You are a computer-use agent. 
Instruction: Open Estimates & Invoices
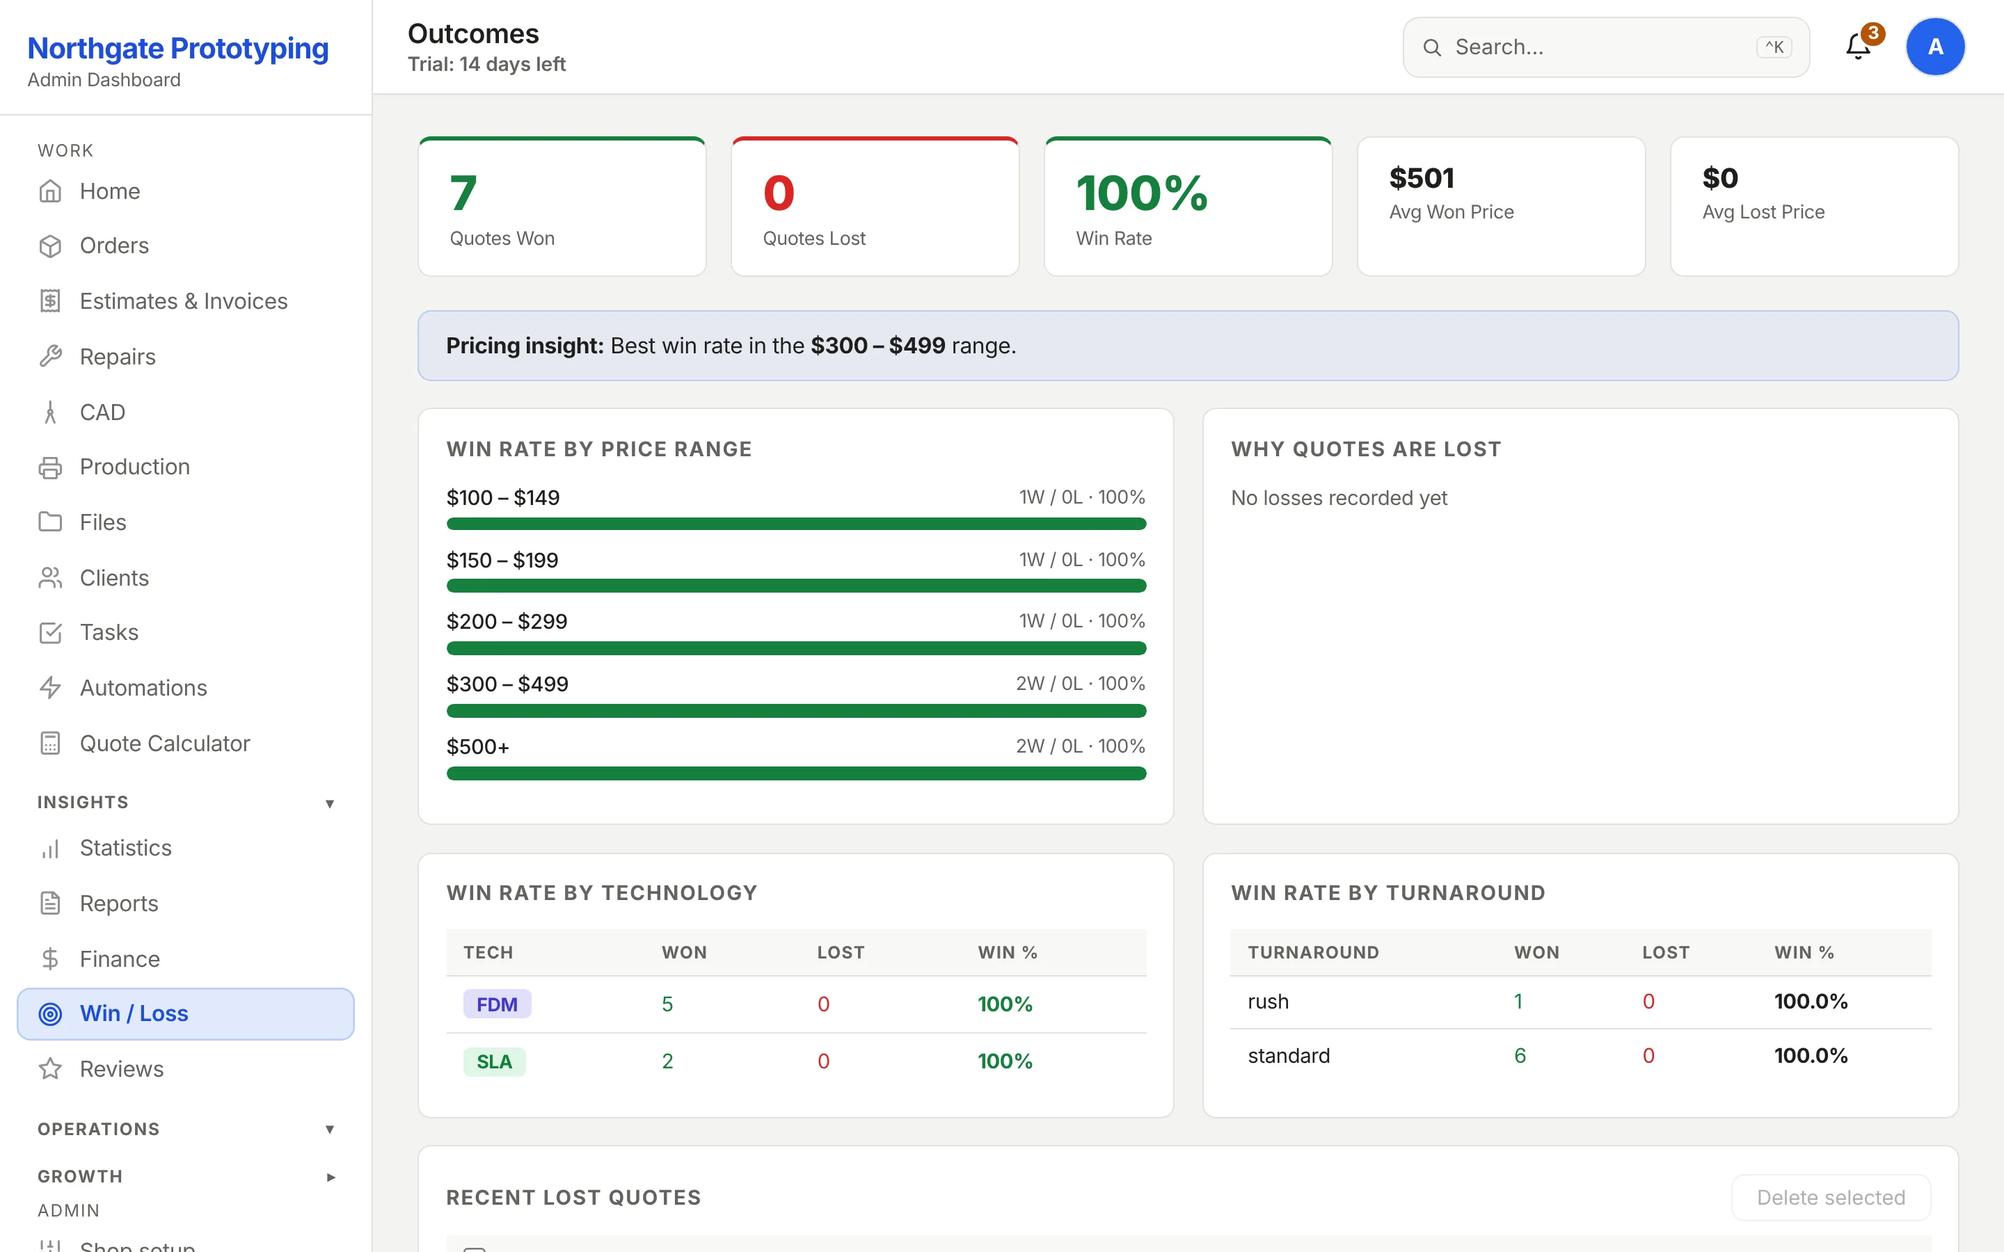pos(186,301)
